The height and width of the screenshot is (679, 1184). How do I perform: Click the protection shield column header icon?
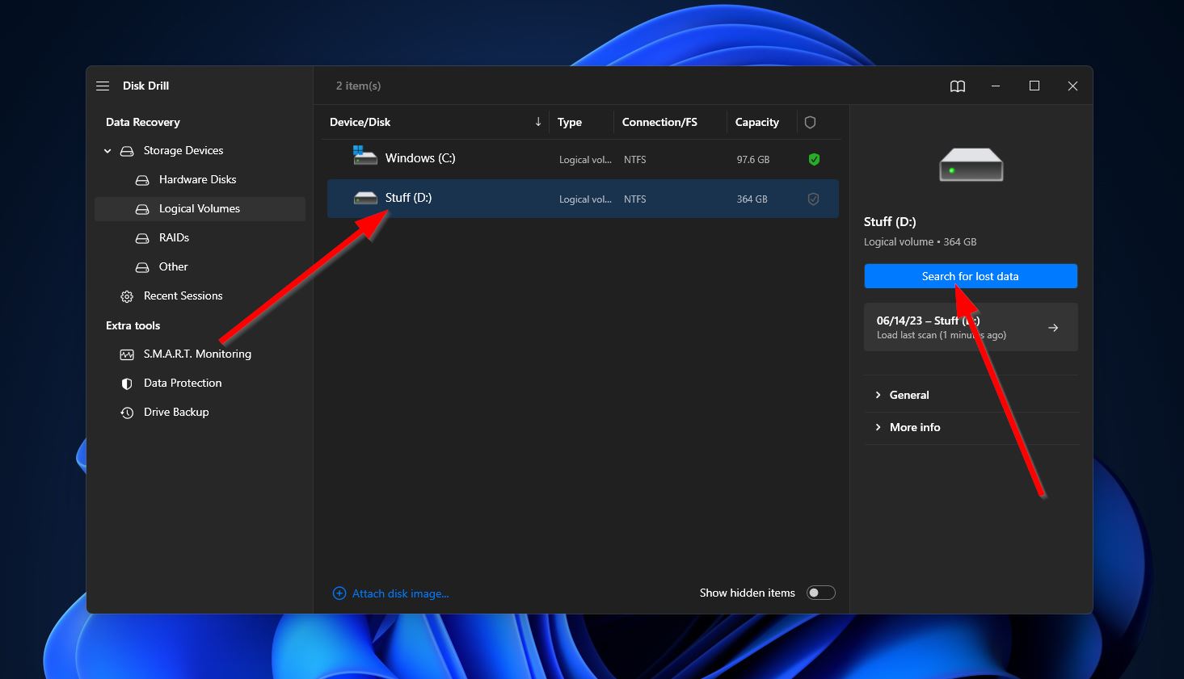click(x=810, y=122)
